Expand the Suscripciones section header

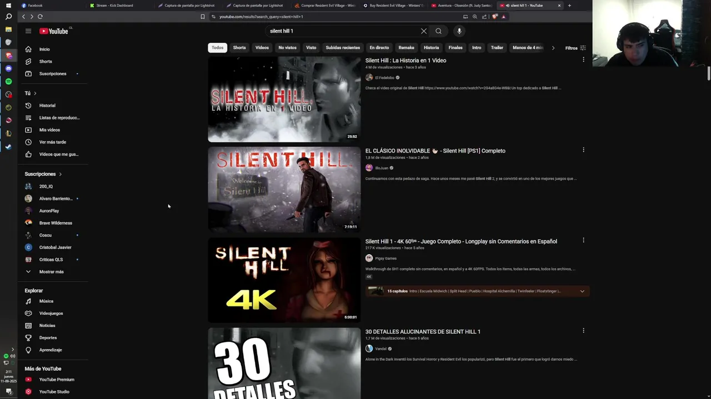click(x=43, y=174)
